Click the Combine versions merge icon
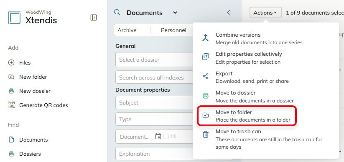Image resolution: width=344 pixels, height=162 pixels. click(x=205, y=38)
